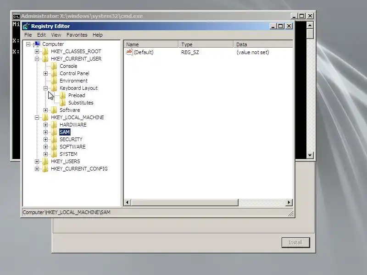Expand the Control Panel key
This screenshot has width=367, height=275.
point(45,73)
